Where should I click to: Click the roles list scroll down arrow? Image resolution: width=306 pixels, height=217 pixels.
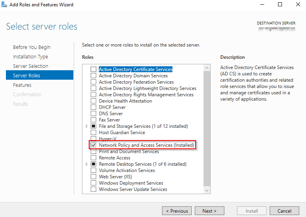pos(207,191)
